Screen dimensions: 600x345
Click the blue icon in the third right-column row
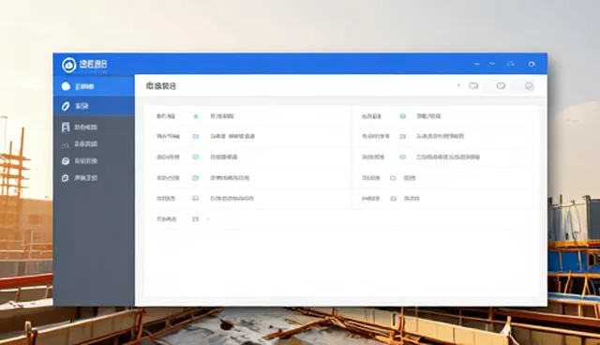pos(402,157)
